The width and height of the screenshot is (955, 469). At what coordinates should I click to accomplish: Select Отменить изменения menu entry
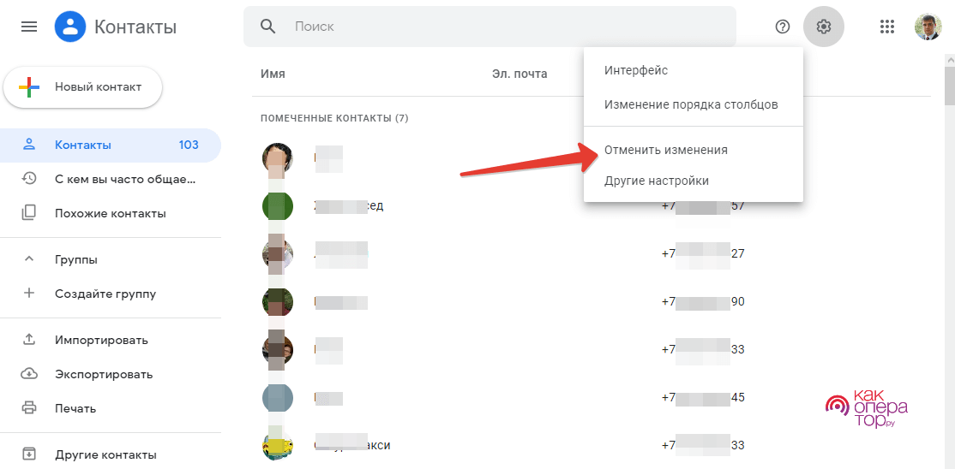pos(666,150)
